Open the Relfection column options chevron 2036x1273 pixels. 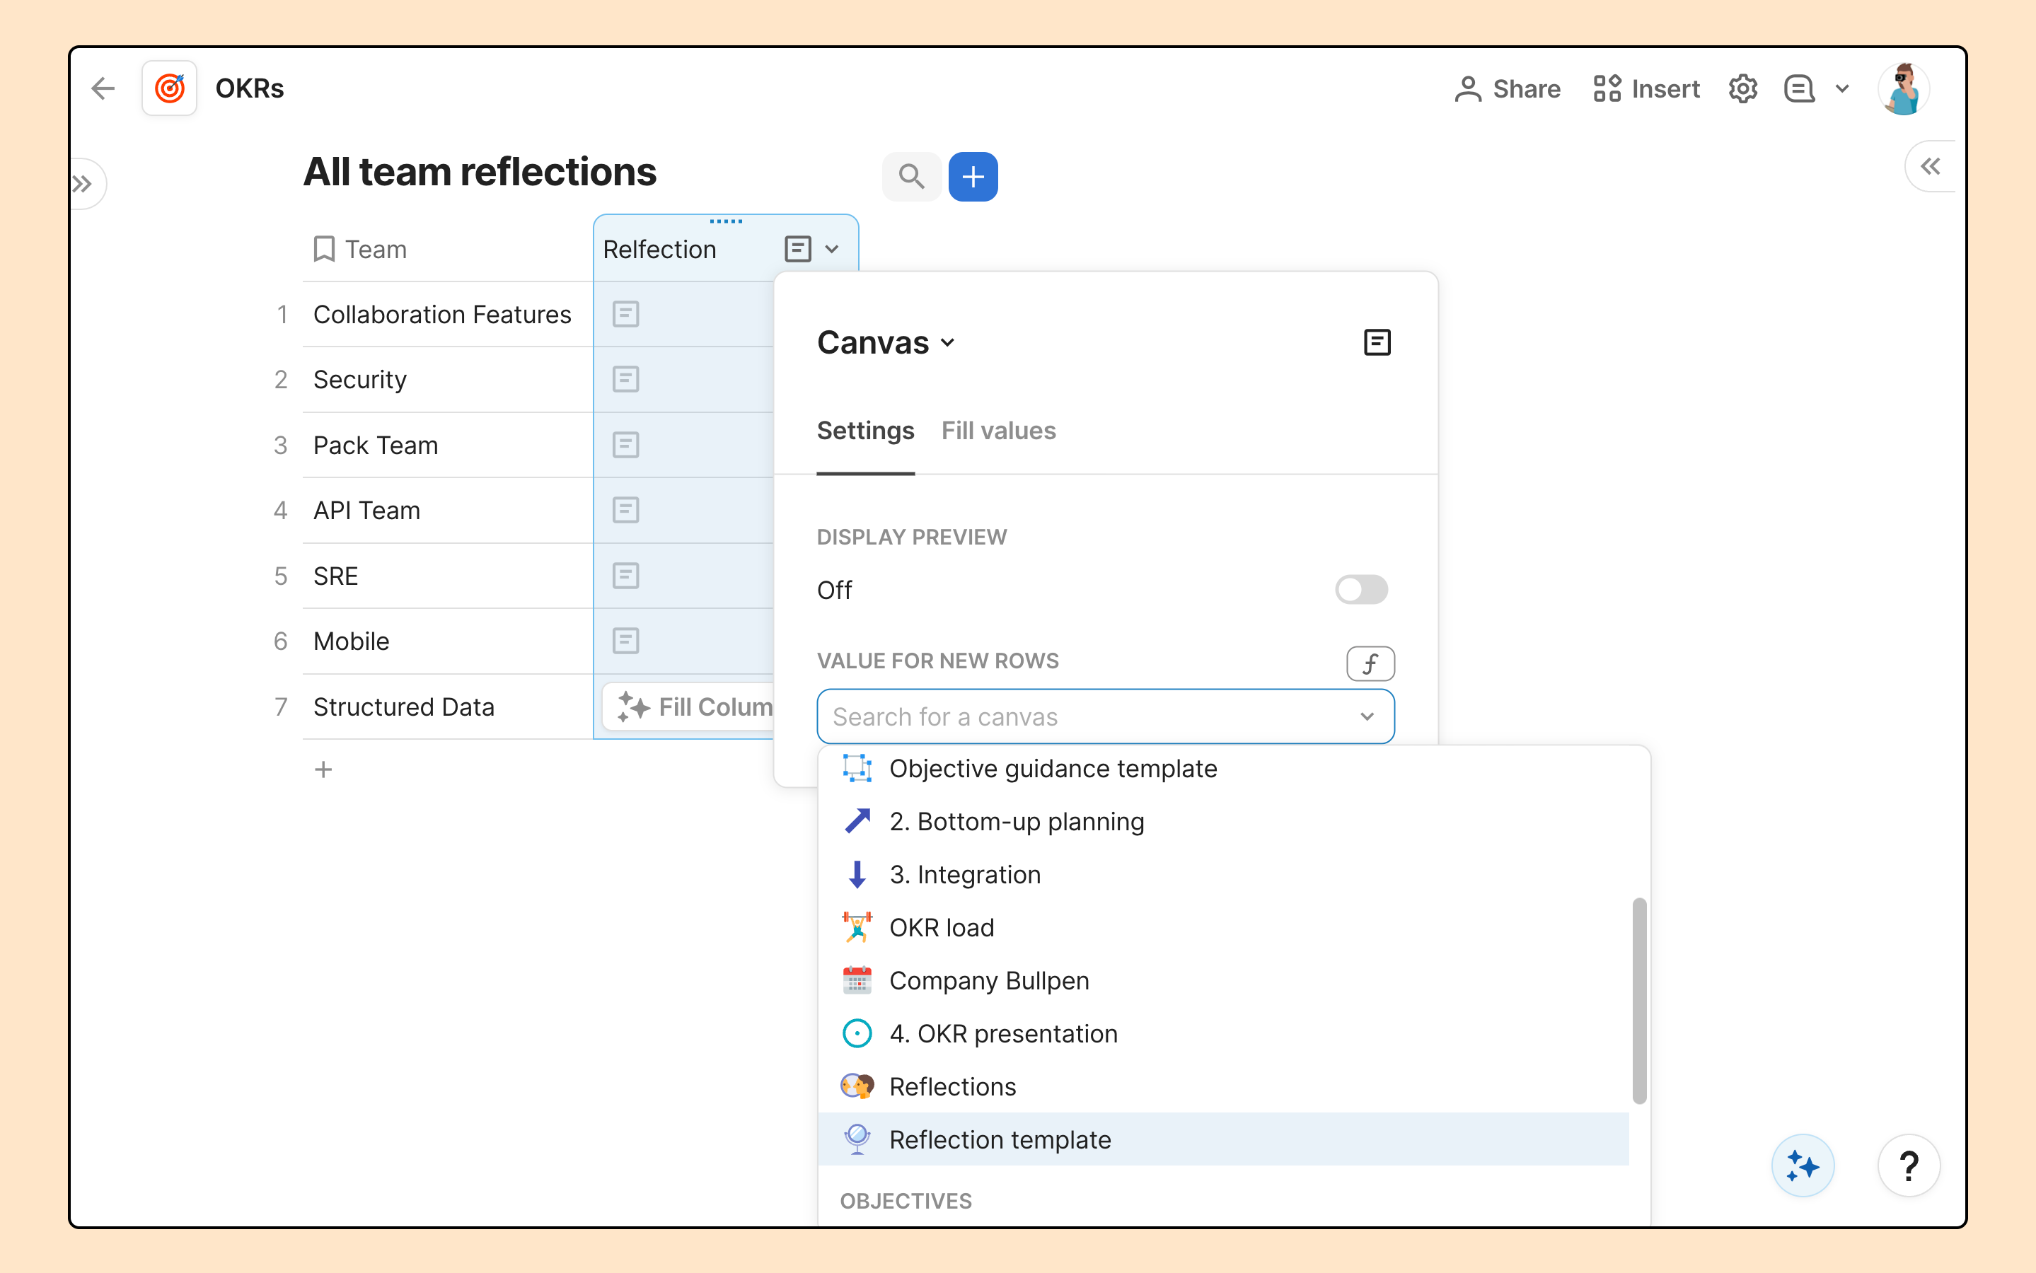pyautogui.click(x=832, y=249)
